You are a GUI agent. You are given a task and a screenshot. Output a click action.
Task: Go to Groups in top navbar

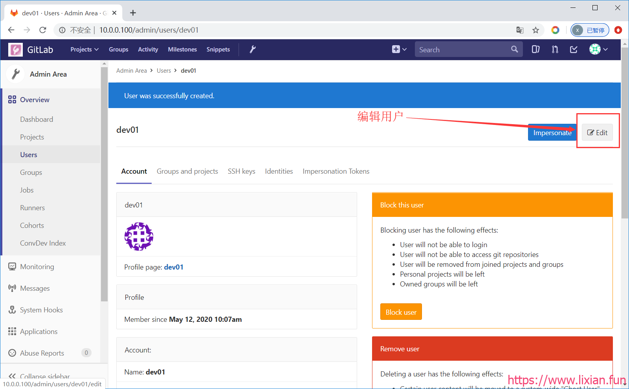coord(119,50)
